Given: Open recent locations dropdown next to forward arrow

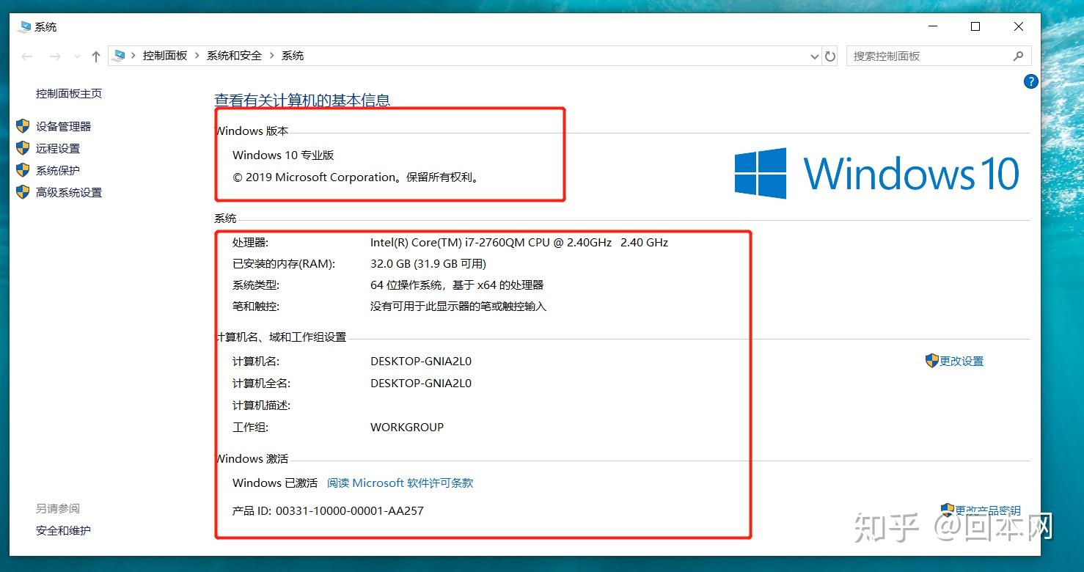Looking at the screenshot, I should pos(77,56).
